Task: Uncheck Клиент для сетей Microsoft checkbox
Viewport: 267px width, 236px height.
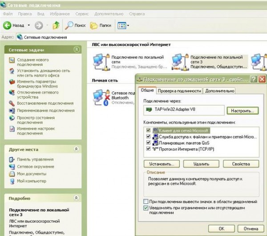Action: coord(148,130)
